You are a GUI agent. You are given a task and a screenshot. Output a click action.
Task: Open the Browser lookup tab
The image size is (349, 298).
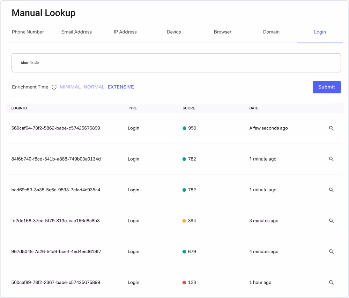[223, 32]
